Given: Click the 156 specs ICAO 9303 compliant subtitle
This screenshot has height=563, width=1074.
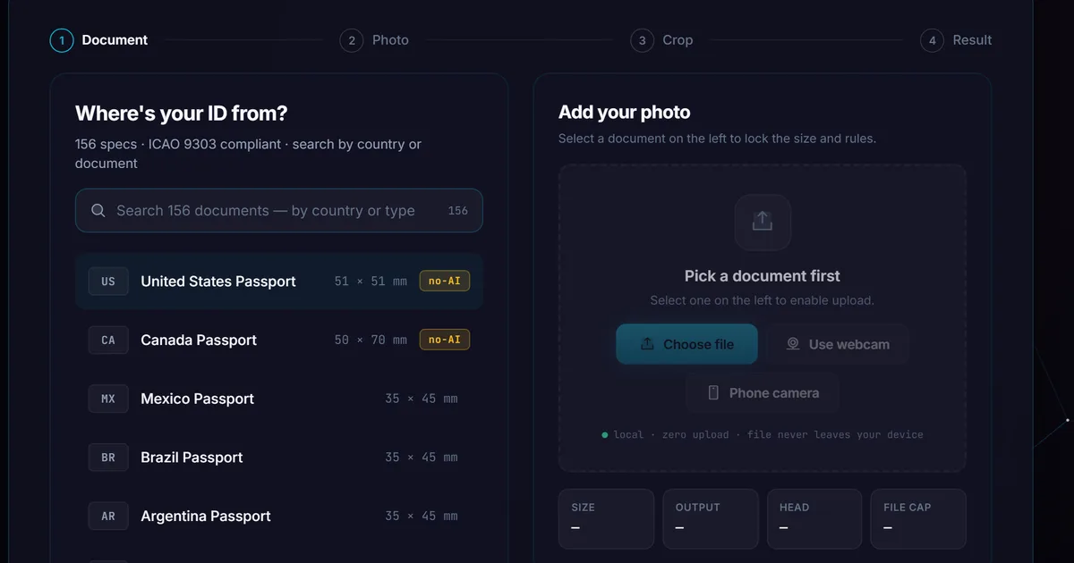Looking at the screenshot, I should pos(249,154).
